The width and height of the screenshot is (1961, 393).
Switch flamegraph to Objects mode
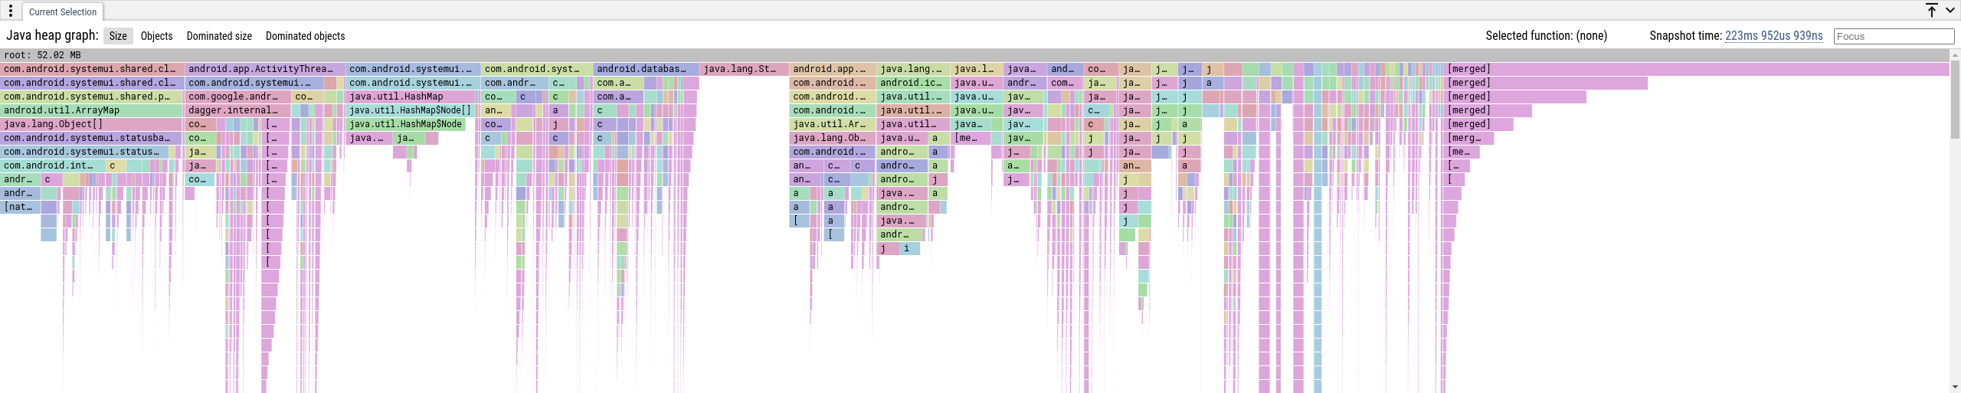[156, 36]
